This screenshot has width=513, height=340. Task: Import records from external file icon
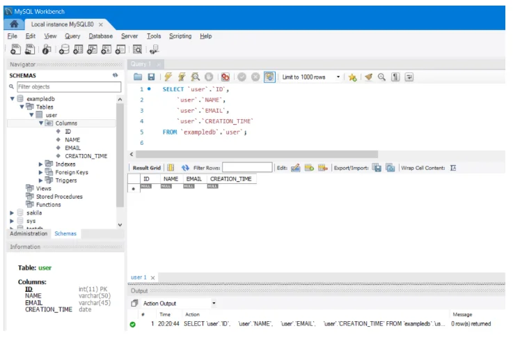pyautogui.click(x=390, y=168)
